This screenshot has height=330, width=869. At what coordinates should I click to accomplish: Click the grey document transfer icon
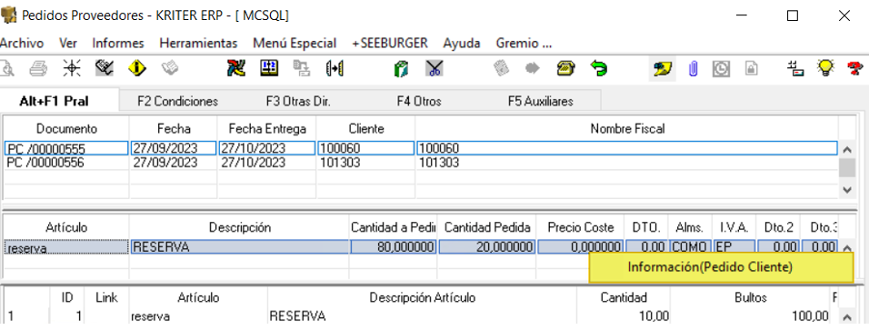pos(302,69)
